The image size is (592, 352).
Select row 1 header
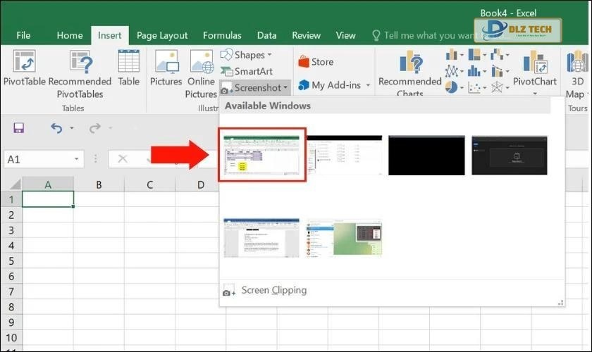11,199
